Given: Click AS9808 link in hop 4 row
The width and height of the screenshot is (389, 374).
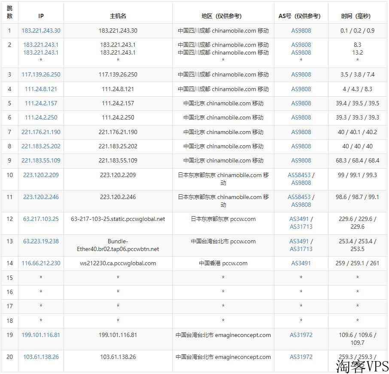Looking at the screenshot, I should [301, 89].
